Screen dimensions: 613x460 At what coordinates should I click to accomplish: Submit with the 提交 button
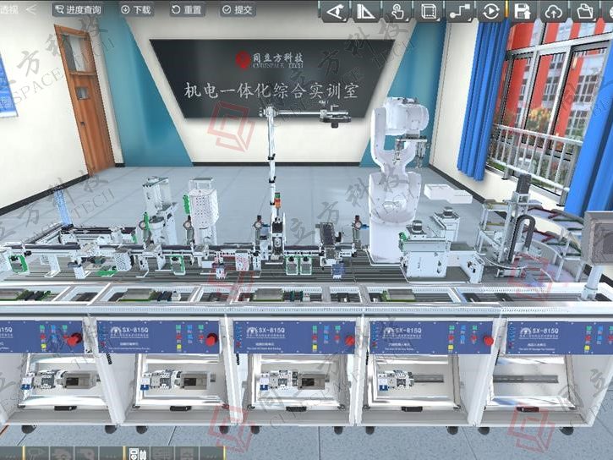[237, 10]
